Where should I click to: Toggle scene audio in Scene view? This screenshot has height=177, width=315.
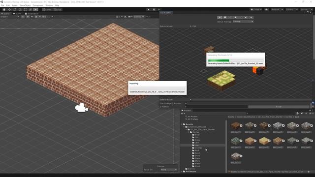pyautogui.click(x=32, y=17)
